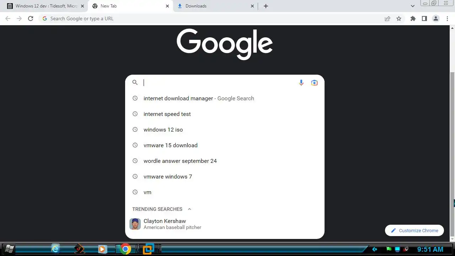The width and height of the screenshot is (455, 256).
Task: Click the green flag tray icon
Action: pyautogui.click(x=389, y=249)
